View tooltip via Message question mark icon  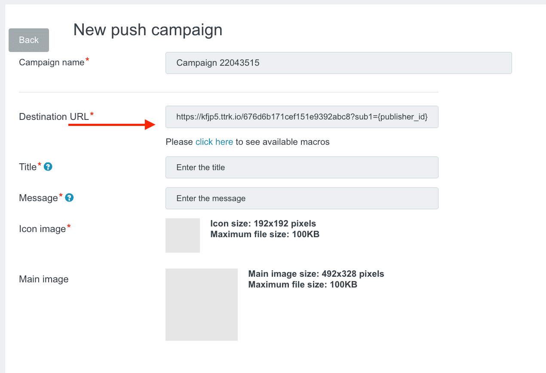pyautogui.click(x=69, y=198)
